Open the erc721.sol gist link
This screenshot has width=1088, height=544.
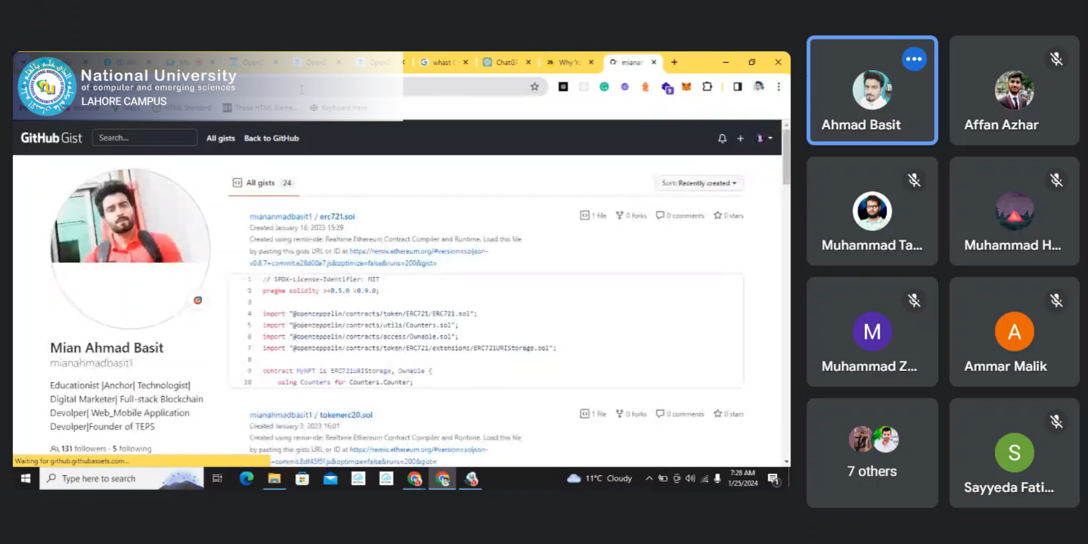pyautogui.click(x=337, y=216)
